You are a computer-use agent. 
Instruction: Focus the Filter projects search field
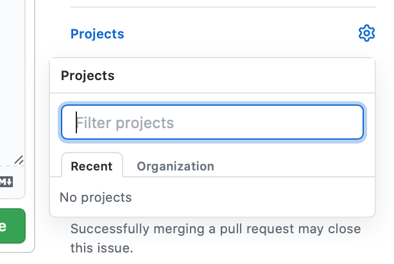pos(212,122)
